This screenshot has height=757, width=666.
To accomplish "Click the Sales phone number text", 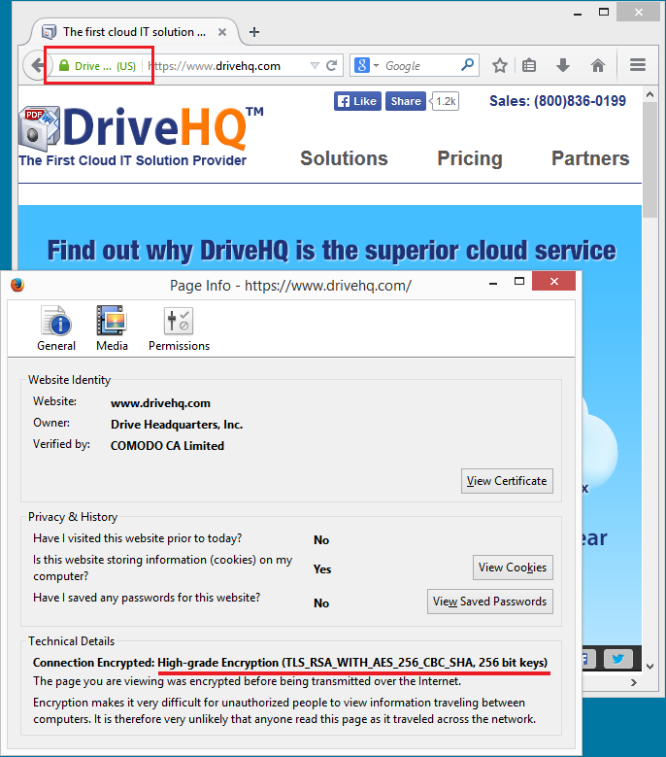I will tap(557, 101).
